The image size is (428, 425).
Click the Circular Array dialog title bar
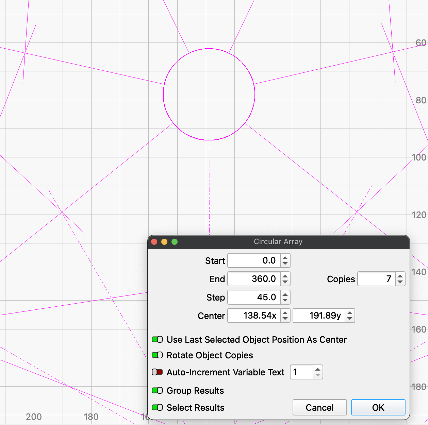point(278,242)
